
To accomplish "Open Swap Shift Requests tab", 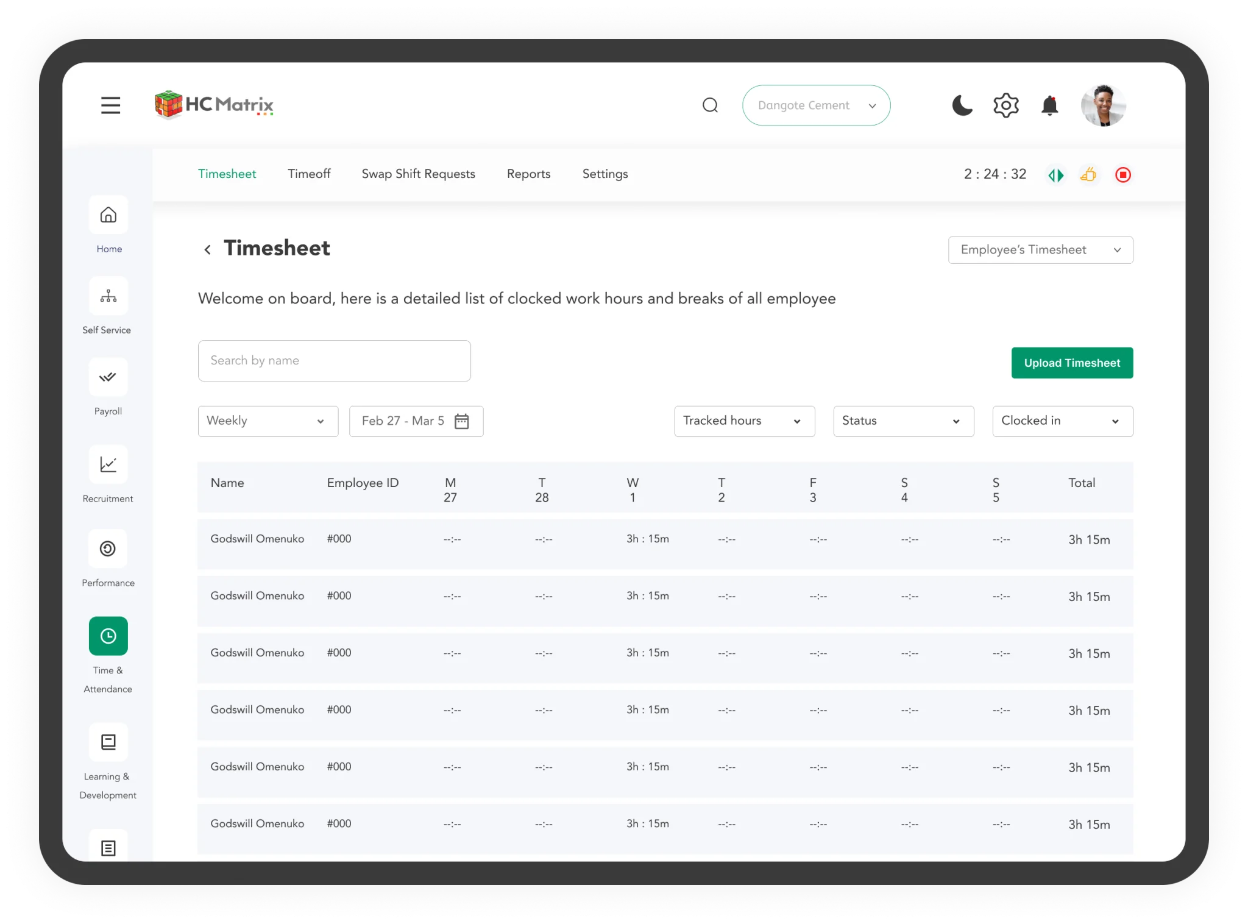I will (418, 174).
